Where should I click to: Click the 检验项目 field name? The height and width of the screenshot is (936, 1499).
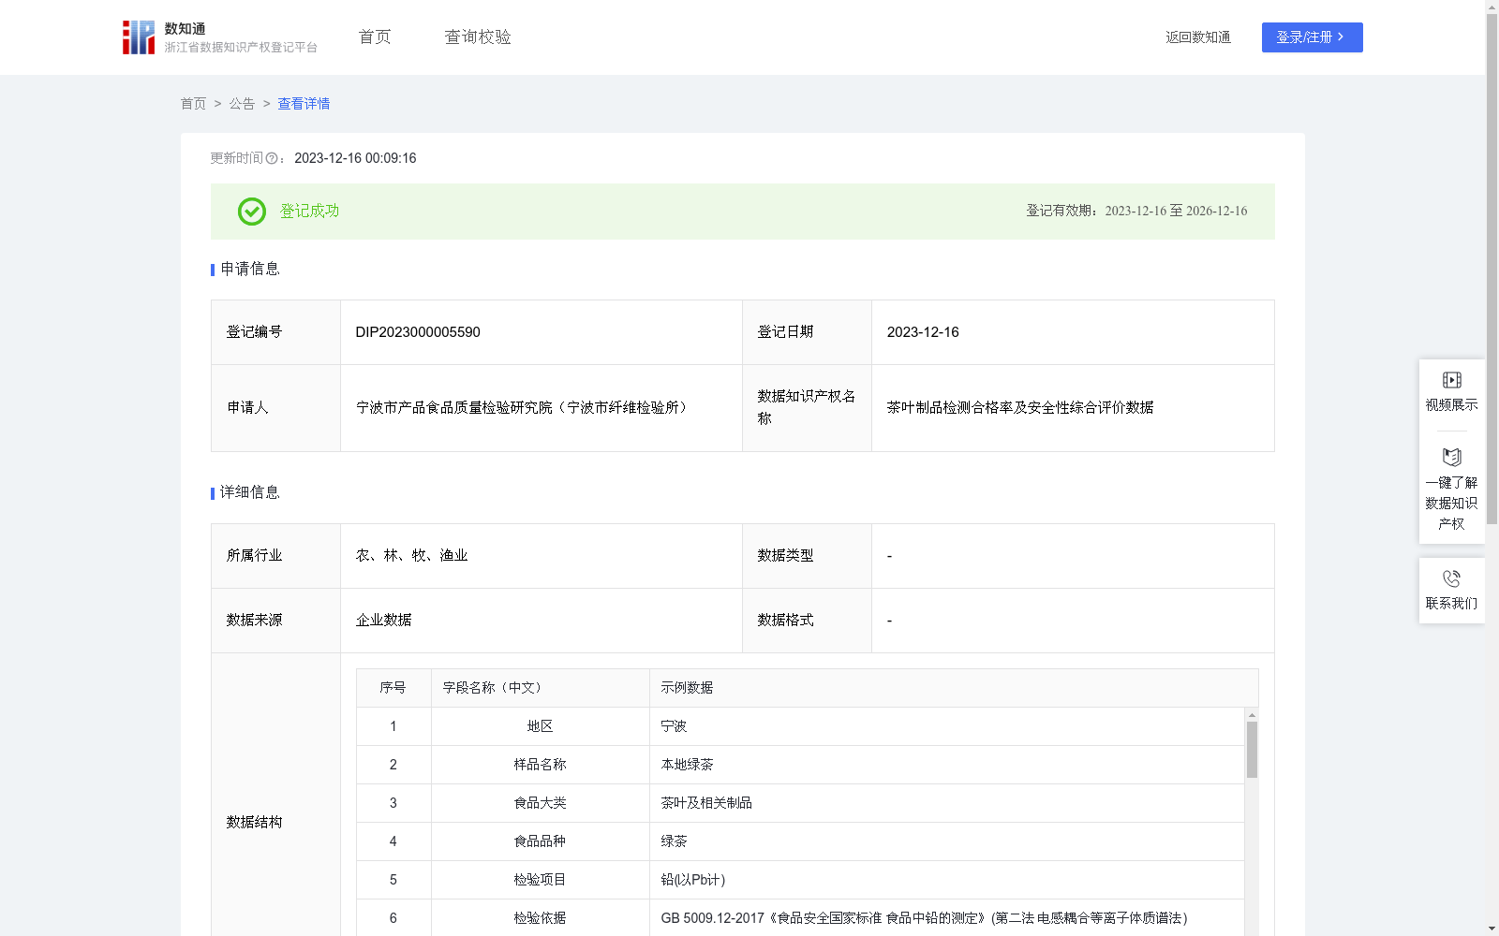click(540, 880)
